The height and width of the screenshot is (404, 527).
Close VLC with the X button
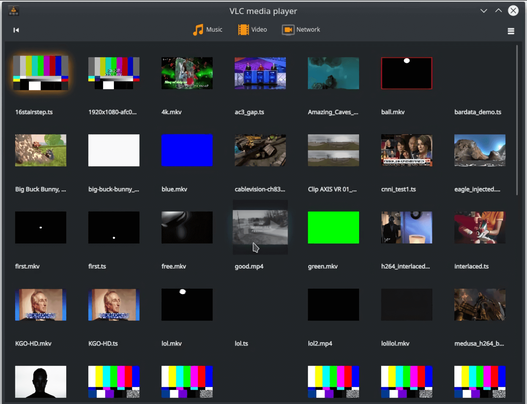point(513,11)
